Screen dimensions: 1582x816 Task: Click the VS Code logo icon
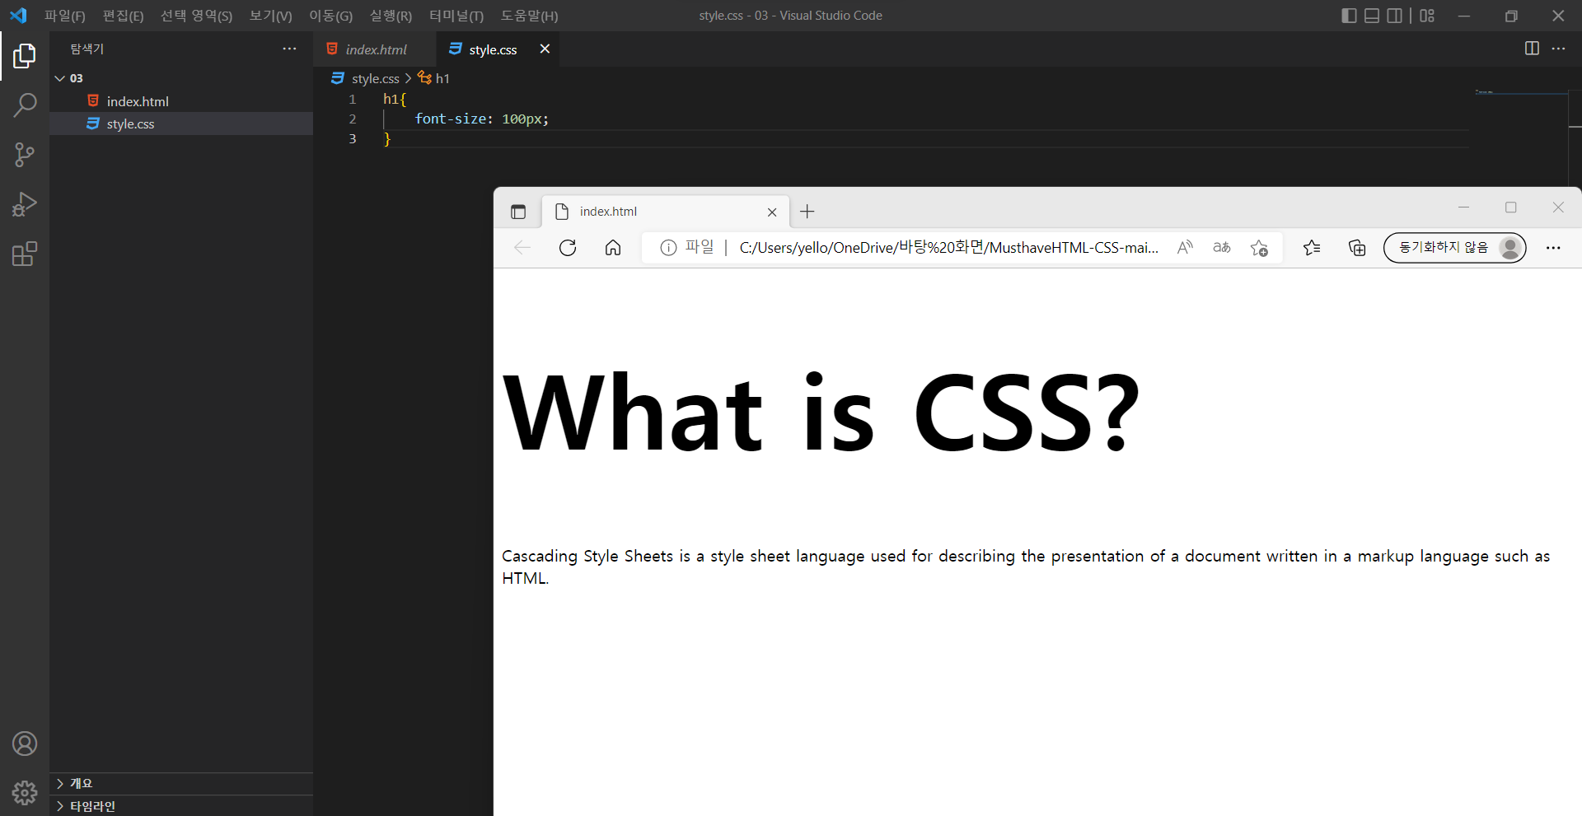tap(18, 16)
